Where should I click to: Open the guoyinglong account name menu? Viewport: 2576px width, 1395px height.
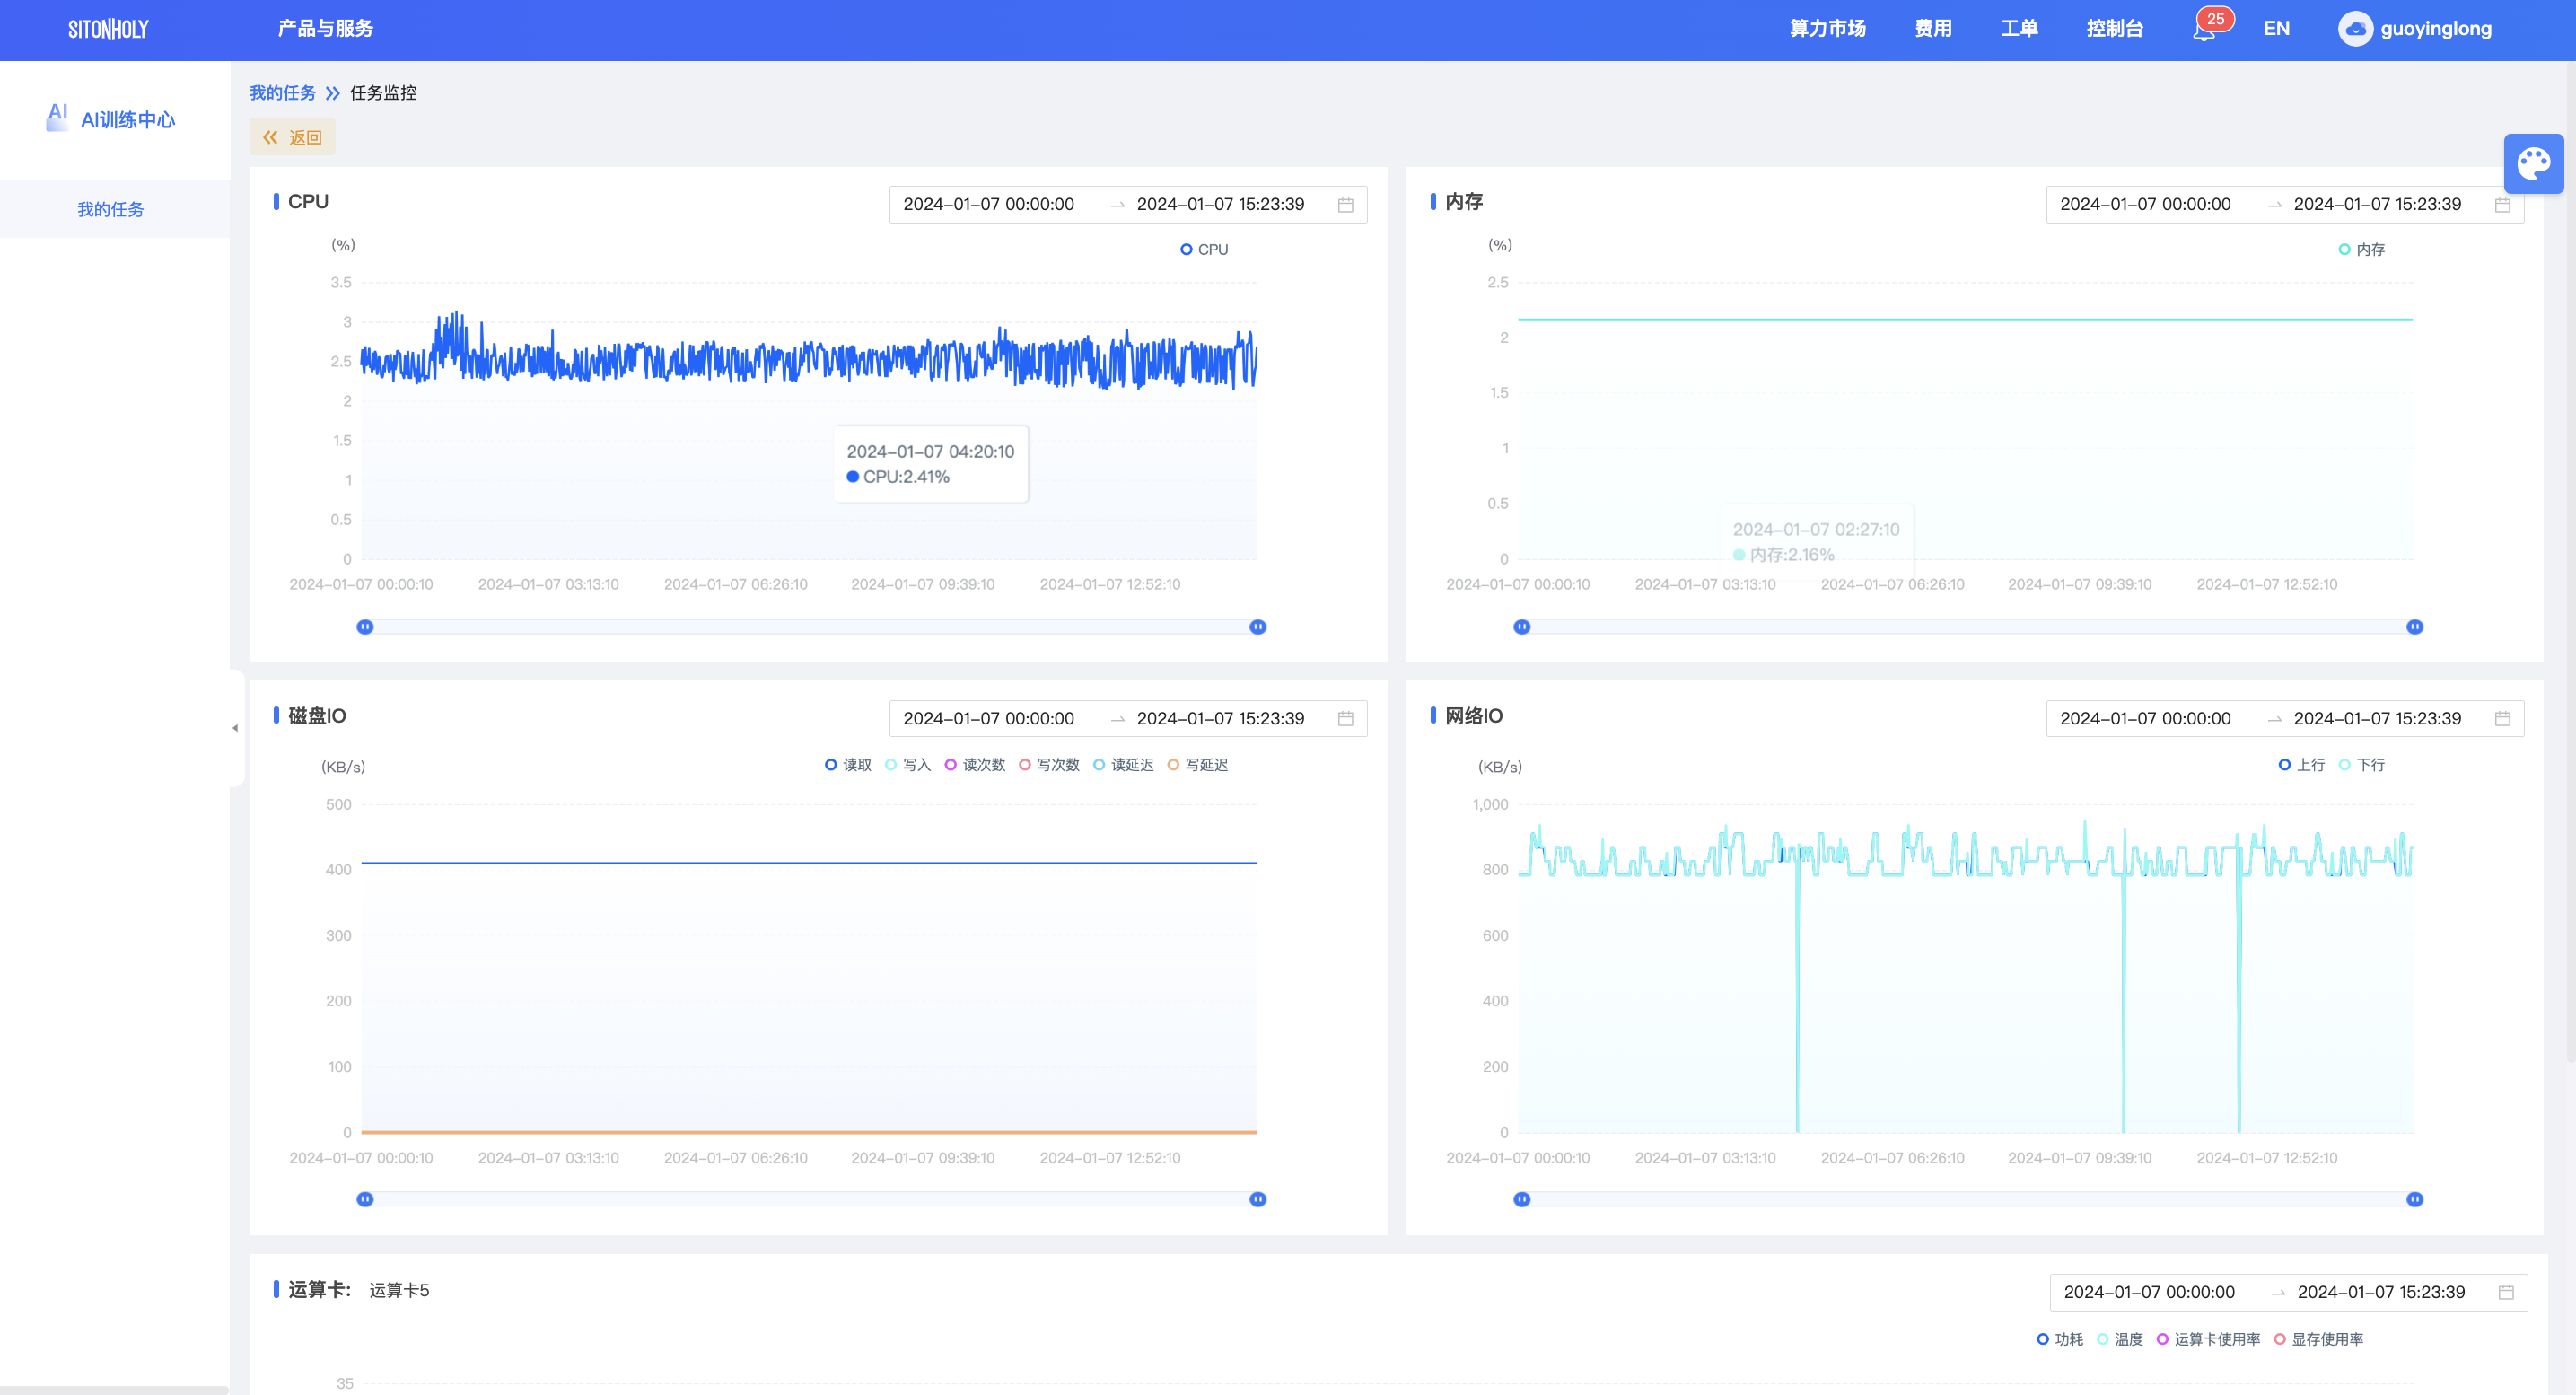coord(2435,29)
